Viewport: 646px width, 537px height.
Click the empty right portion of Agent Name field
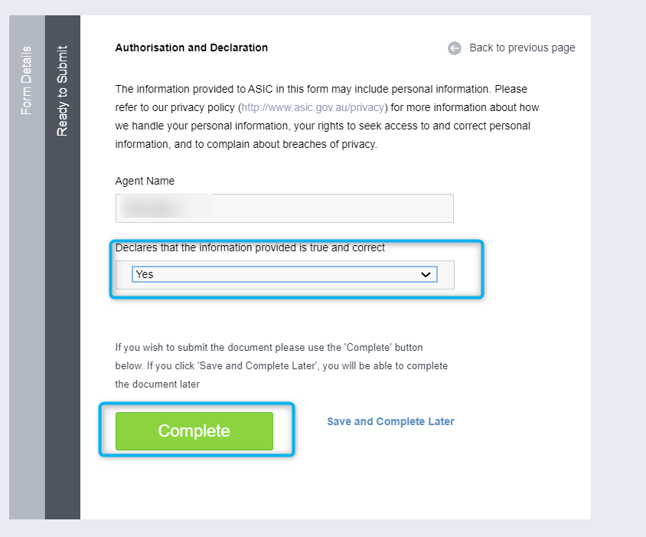click(334, 208)
